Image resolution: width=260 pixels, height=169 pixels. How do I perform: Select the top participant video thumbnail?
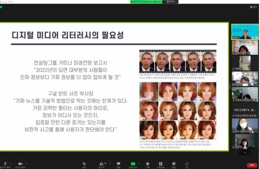tap(244, 32)
